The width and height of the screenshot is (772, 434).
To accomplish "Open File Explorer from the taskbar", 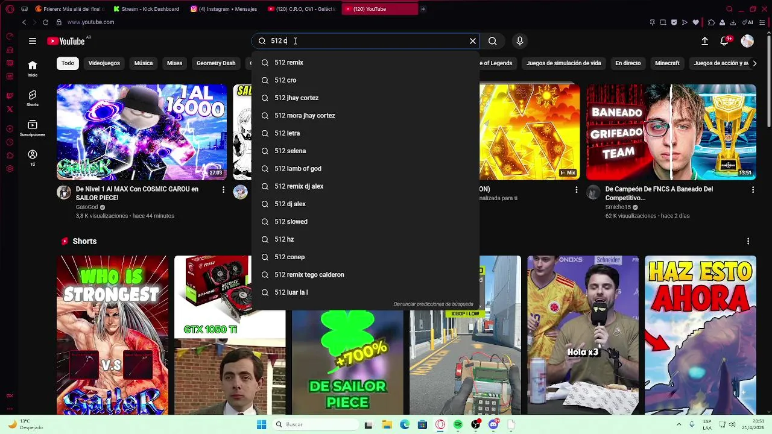I will pos(387,424).
